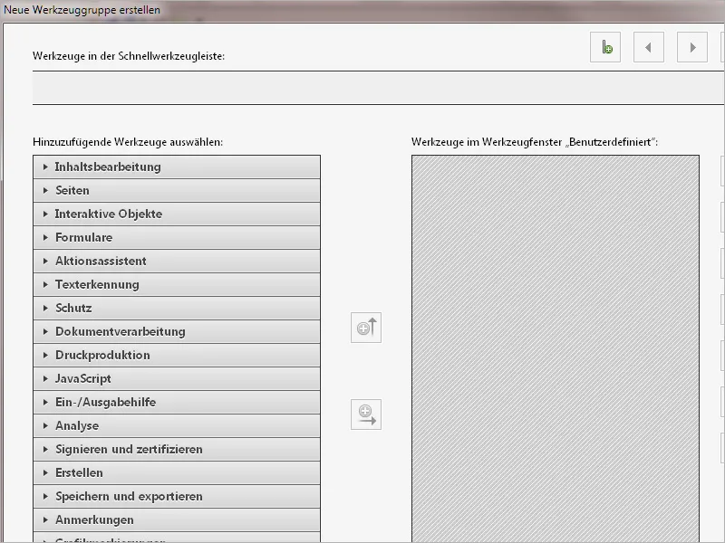
Task: Expand the Seiten category
Action: click(177, 191)
